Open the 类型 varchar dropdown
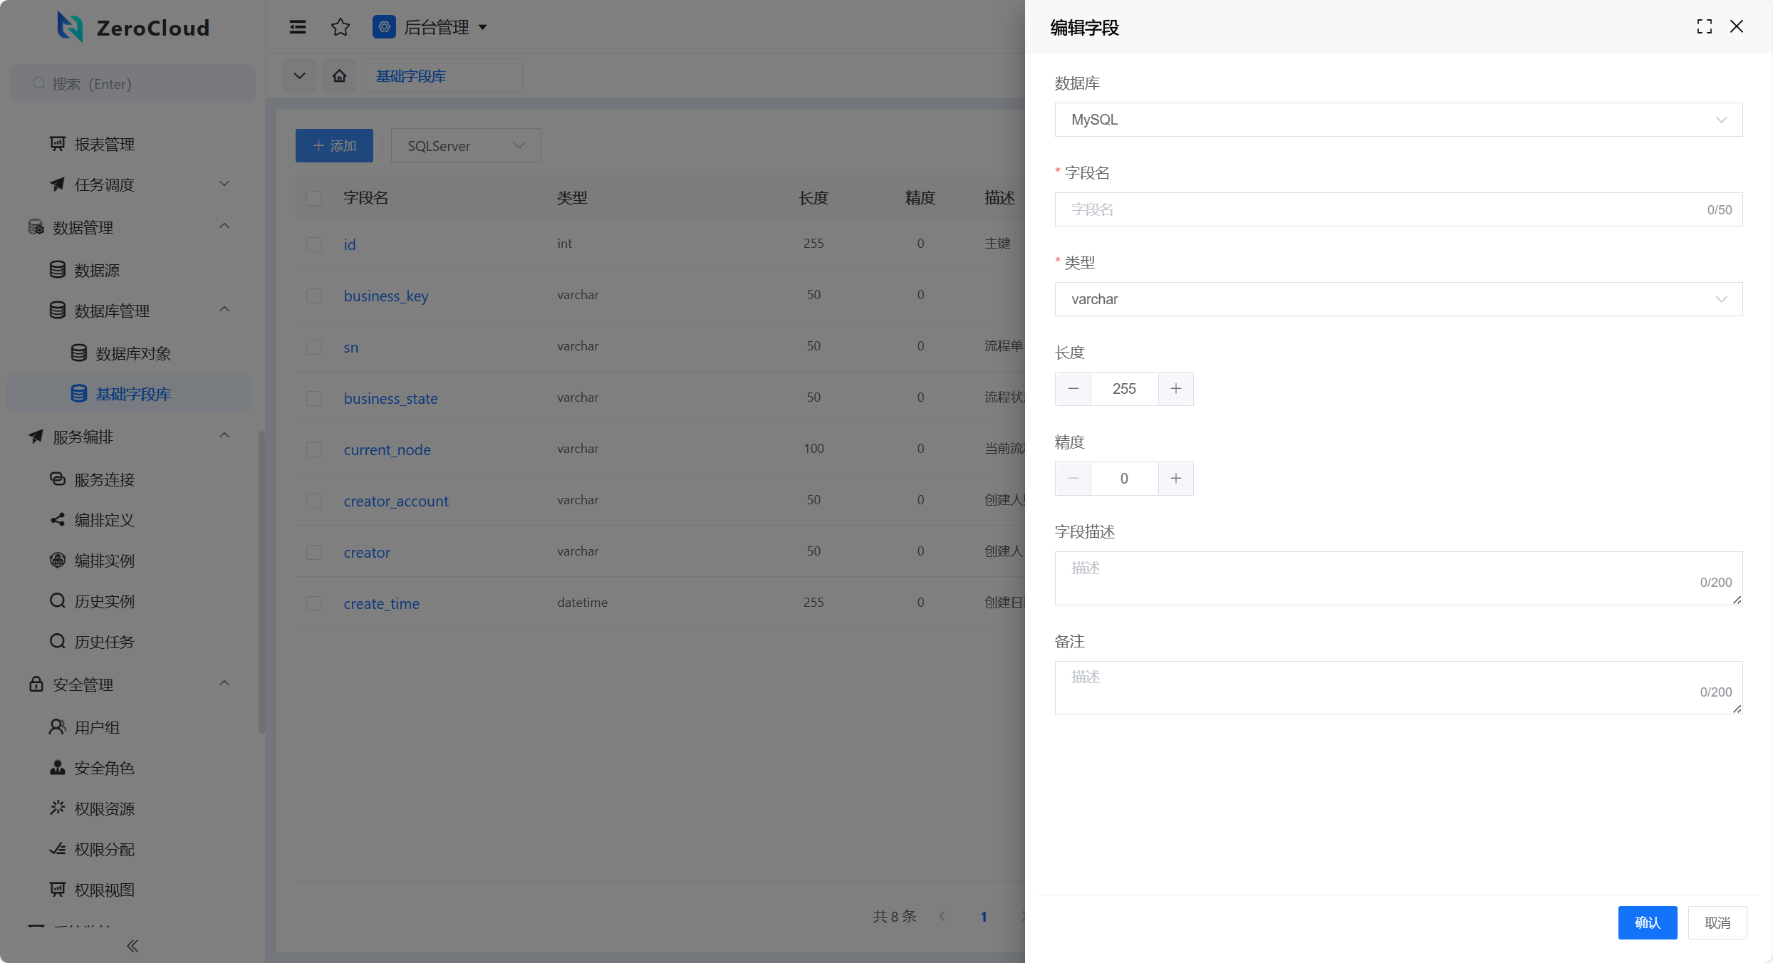Viewport: 1773px width, 963px height. pos(1398,299)
